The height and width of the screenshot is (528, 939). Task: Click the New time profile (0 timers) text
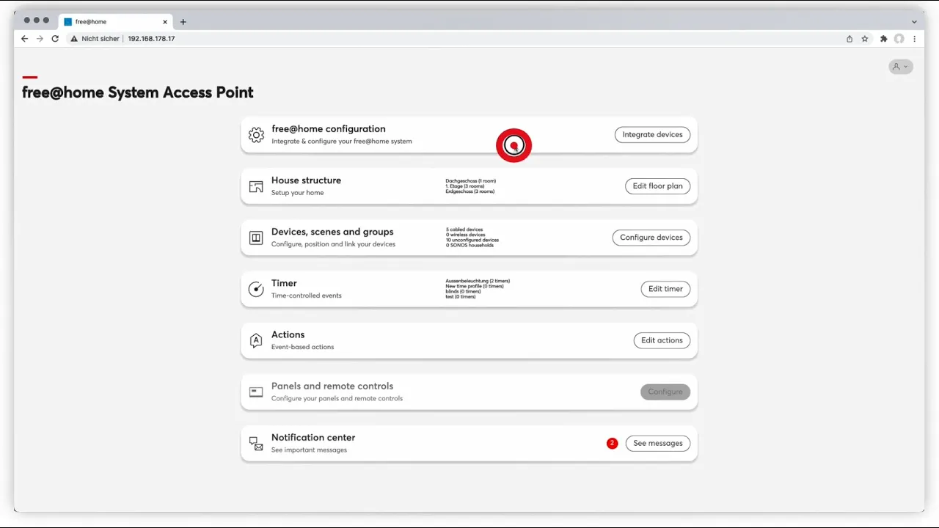[475, 286]
